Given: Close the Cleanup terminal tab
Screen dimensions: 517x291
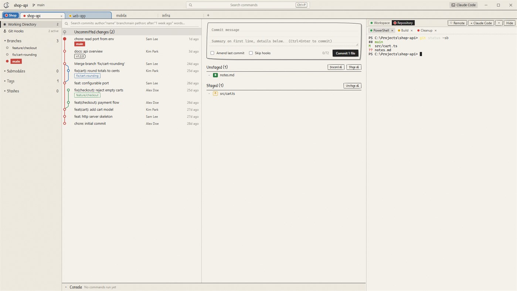Looking at the screenshot, I should pos(436,31).
